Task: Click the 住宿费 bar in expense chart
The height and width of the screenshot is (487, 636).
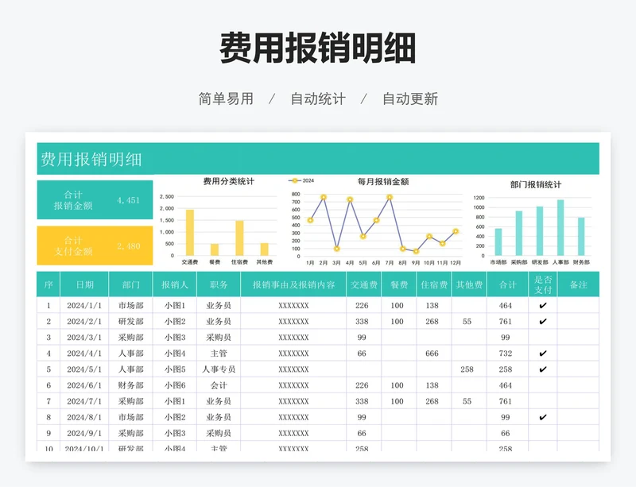Action: (240, 238)
